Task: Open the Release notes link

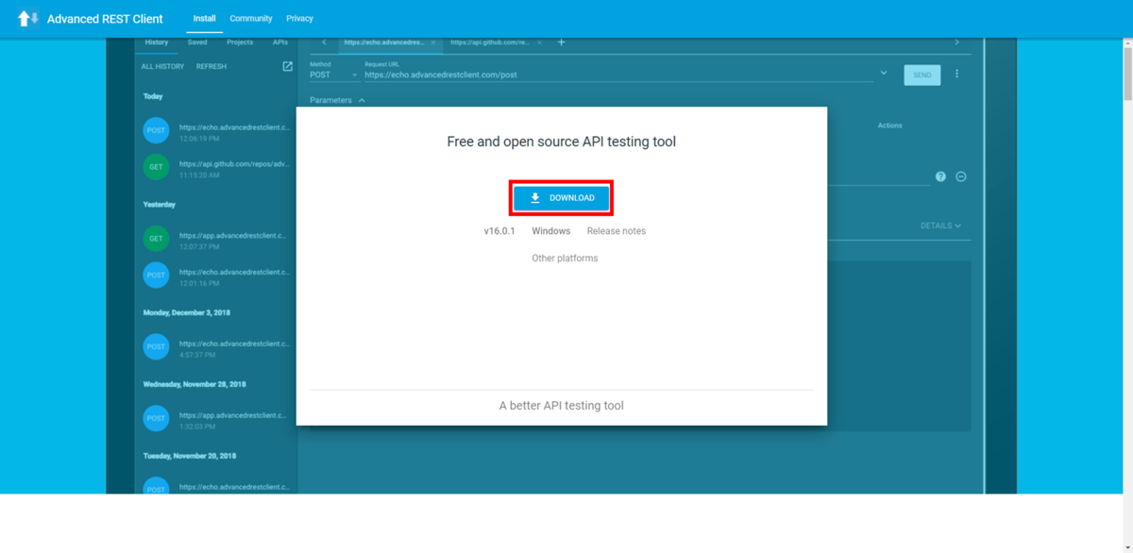Action: [x=617, y=231]
